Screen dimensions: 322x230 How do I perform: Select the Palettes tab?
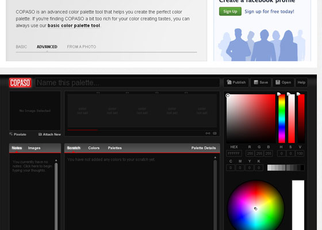(x=114, y=148)
